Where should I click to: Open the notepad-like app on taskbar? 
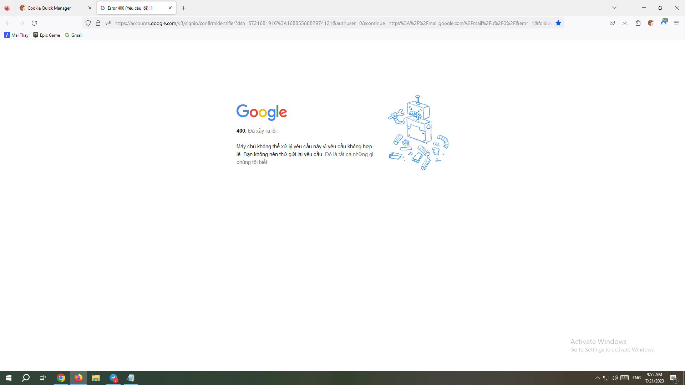131,378
